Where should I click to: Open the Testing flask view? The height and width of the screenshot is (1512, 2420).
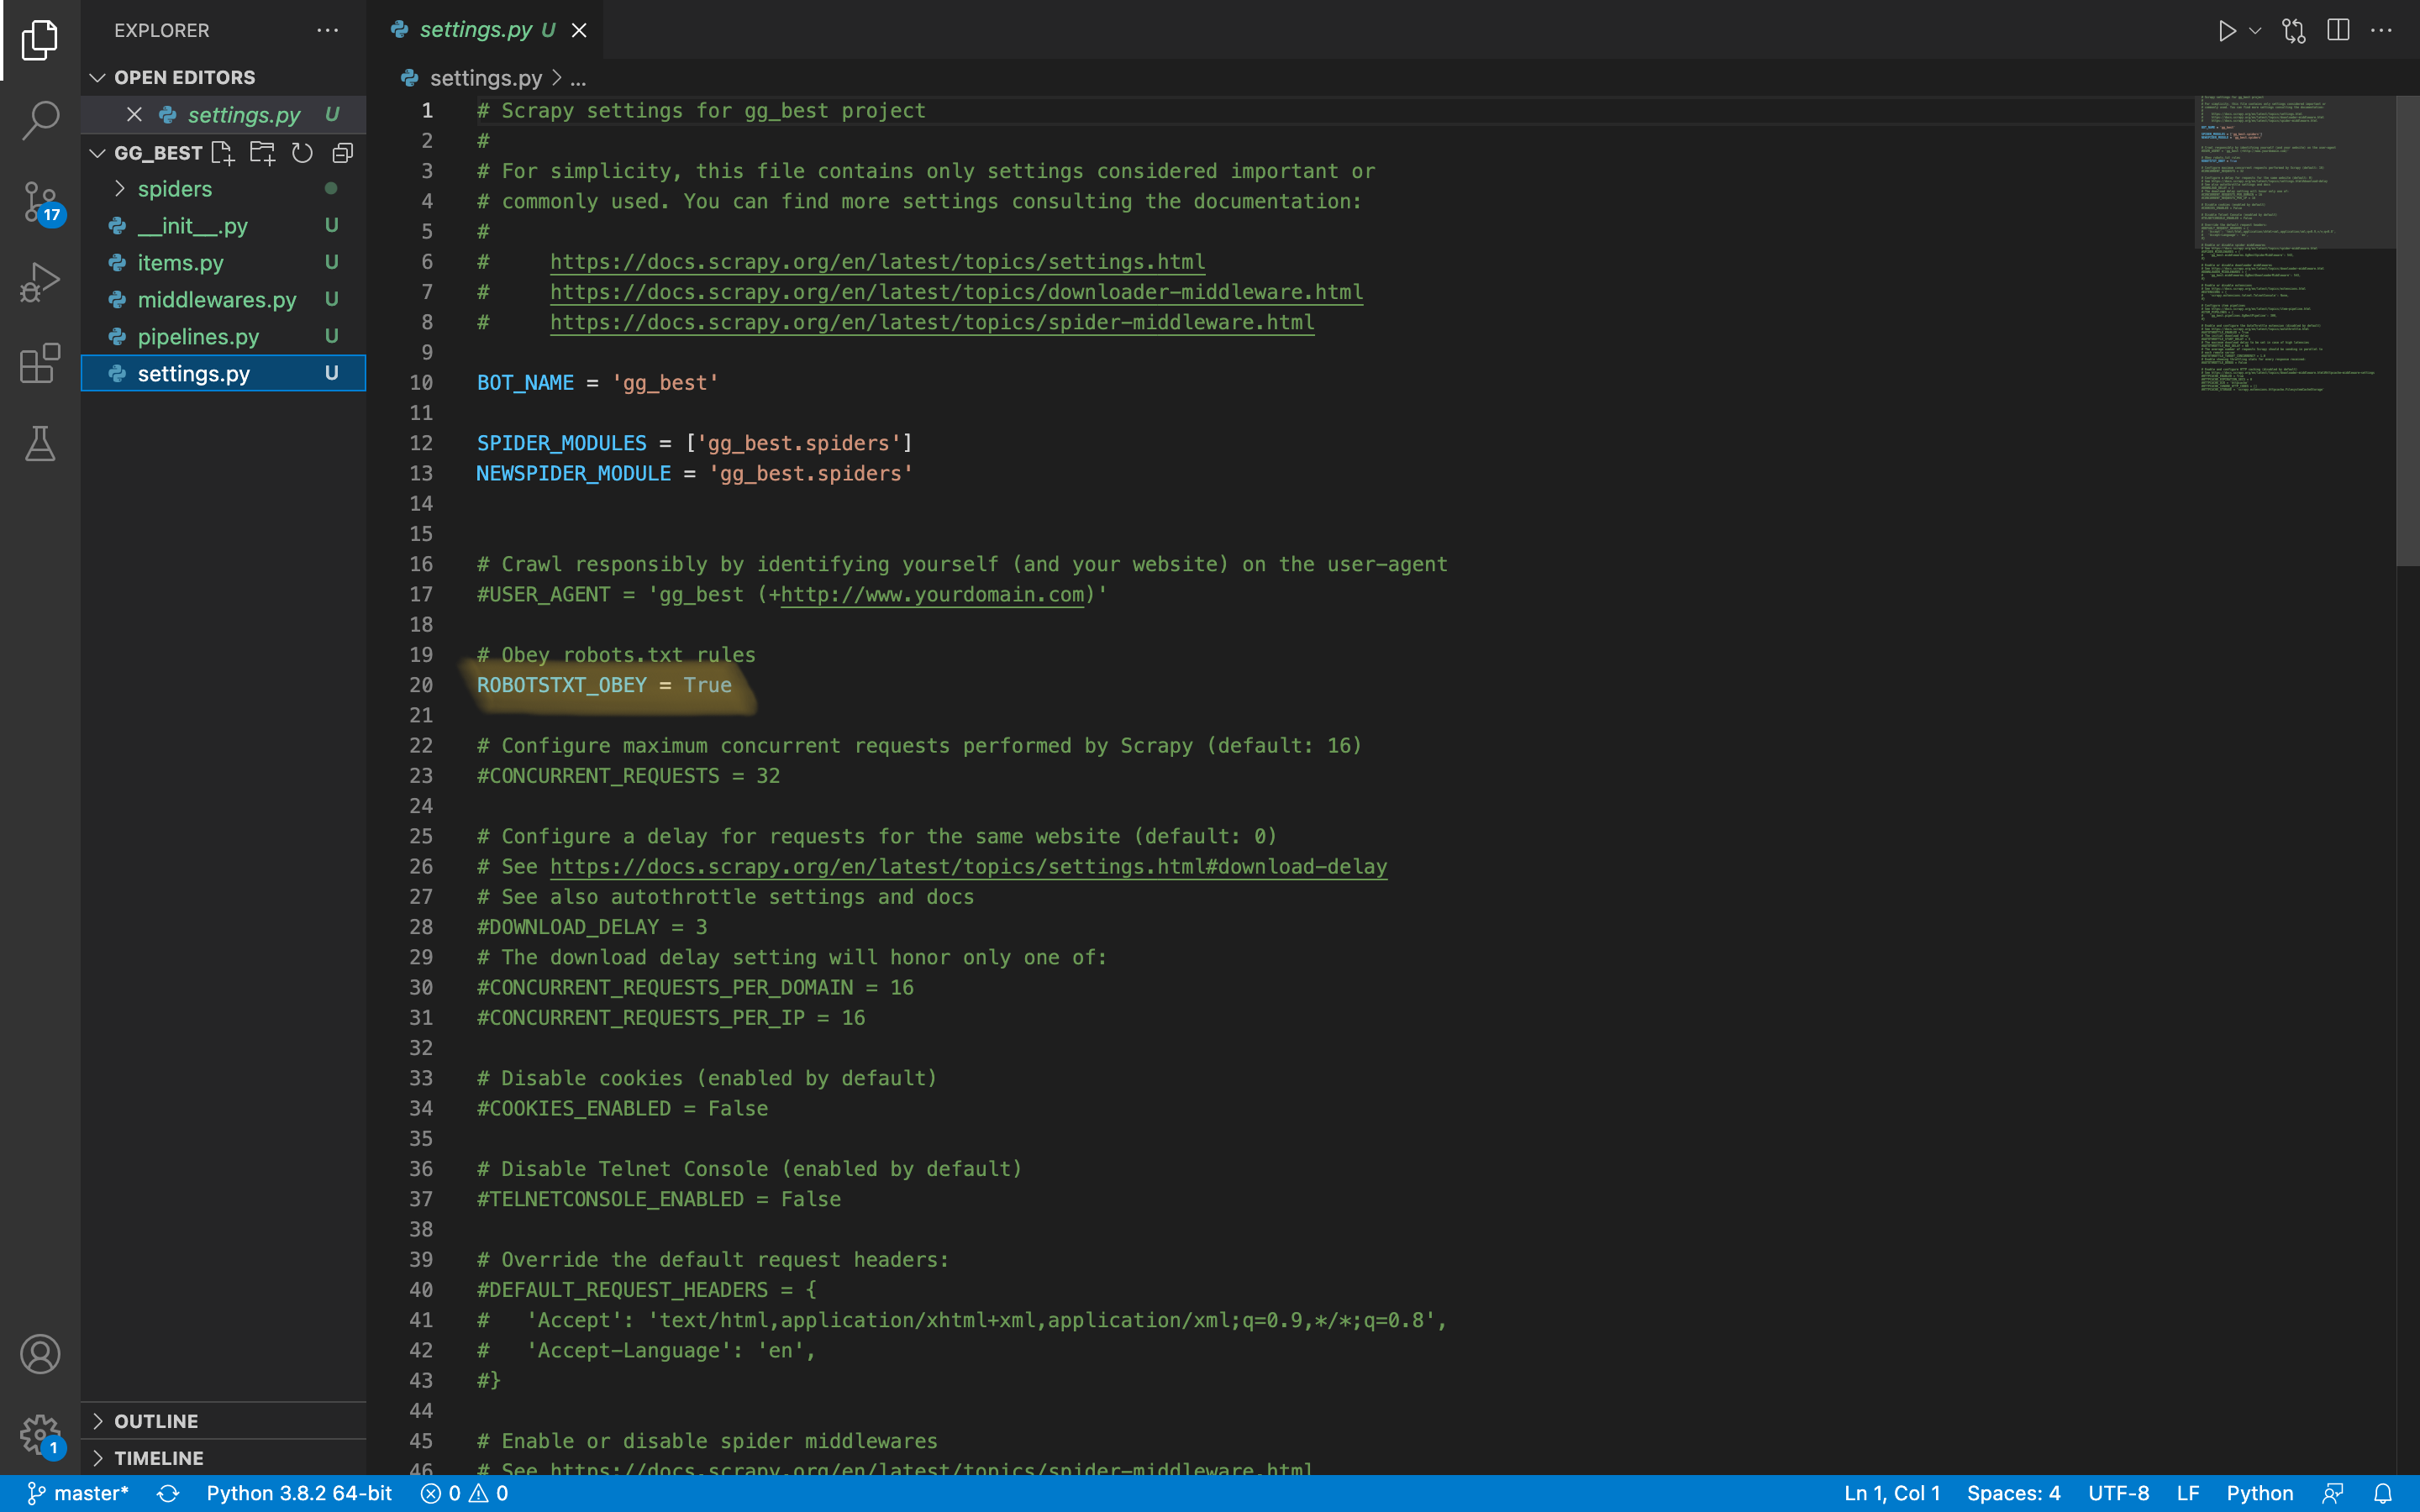(40, 443)
